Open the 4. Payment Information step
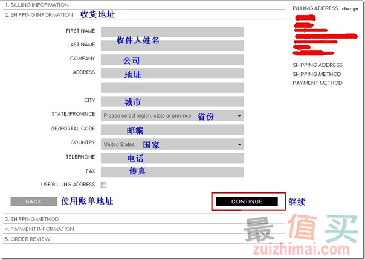Viewport: 365px width, 260px height. [x=39, y=229]
